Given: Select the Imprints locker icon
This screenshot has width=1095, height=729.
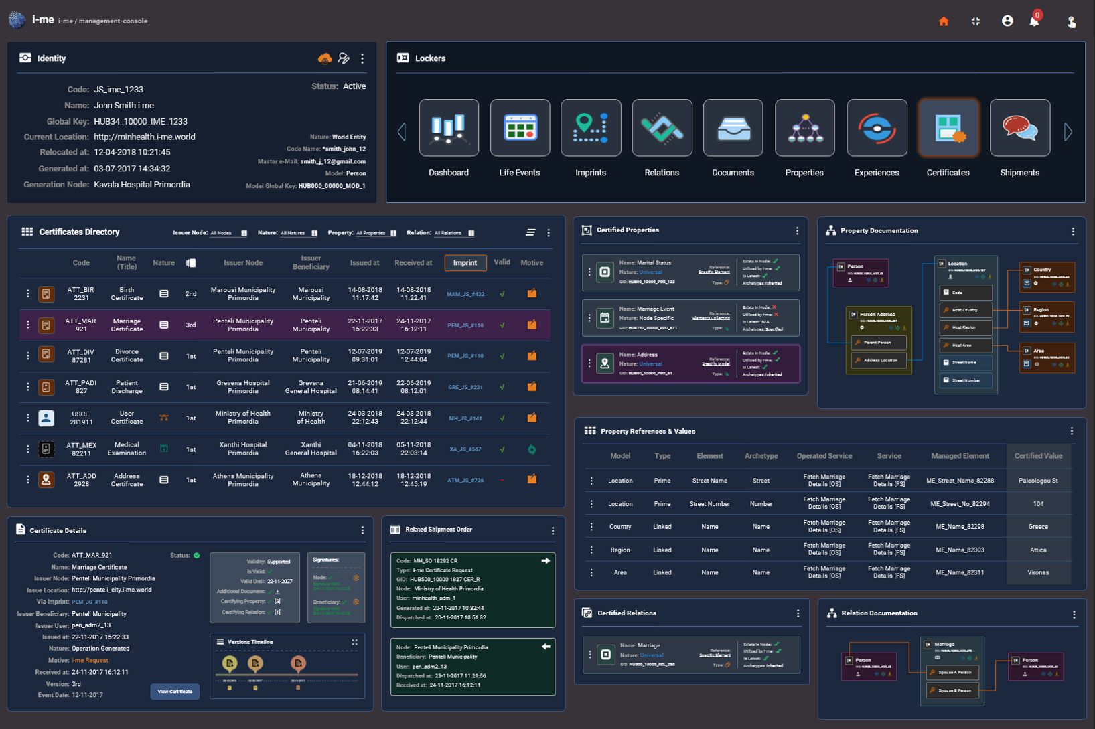Looking at the screenshot, I should point(591,128).
